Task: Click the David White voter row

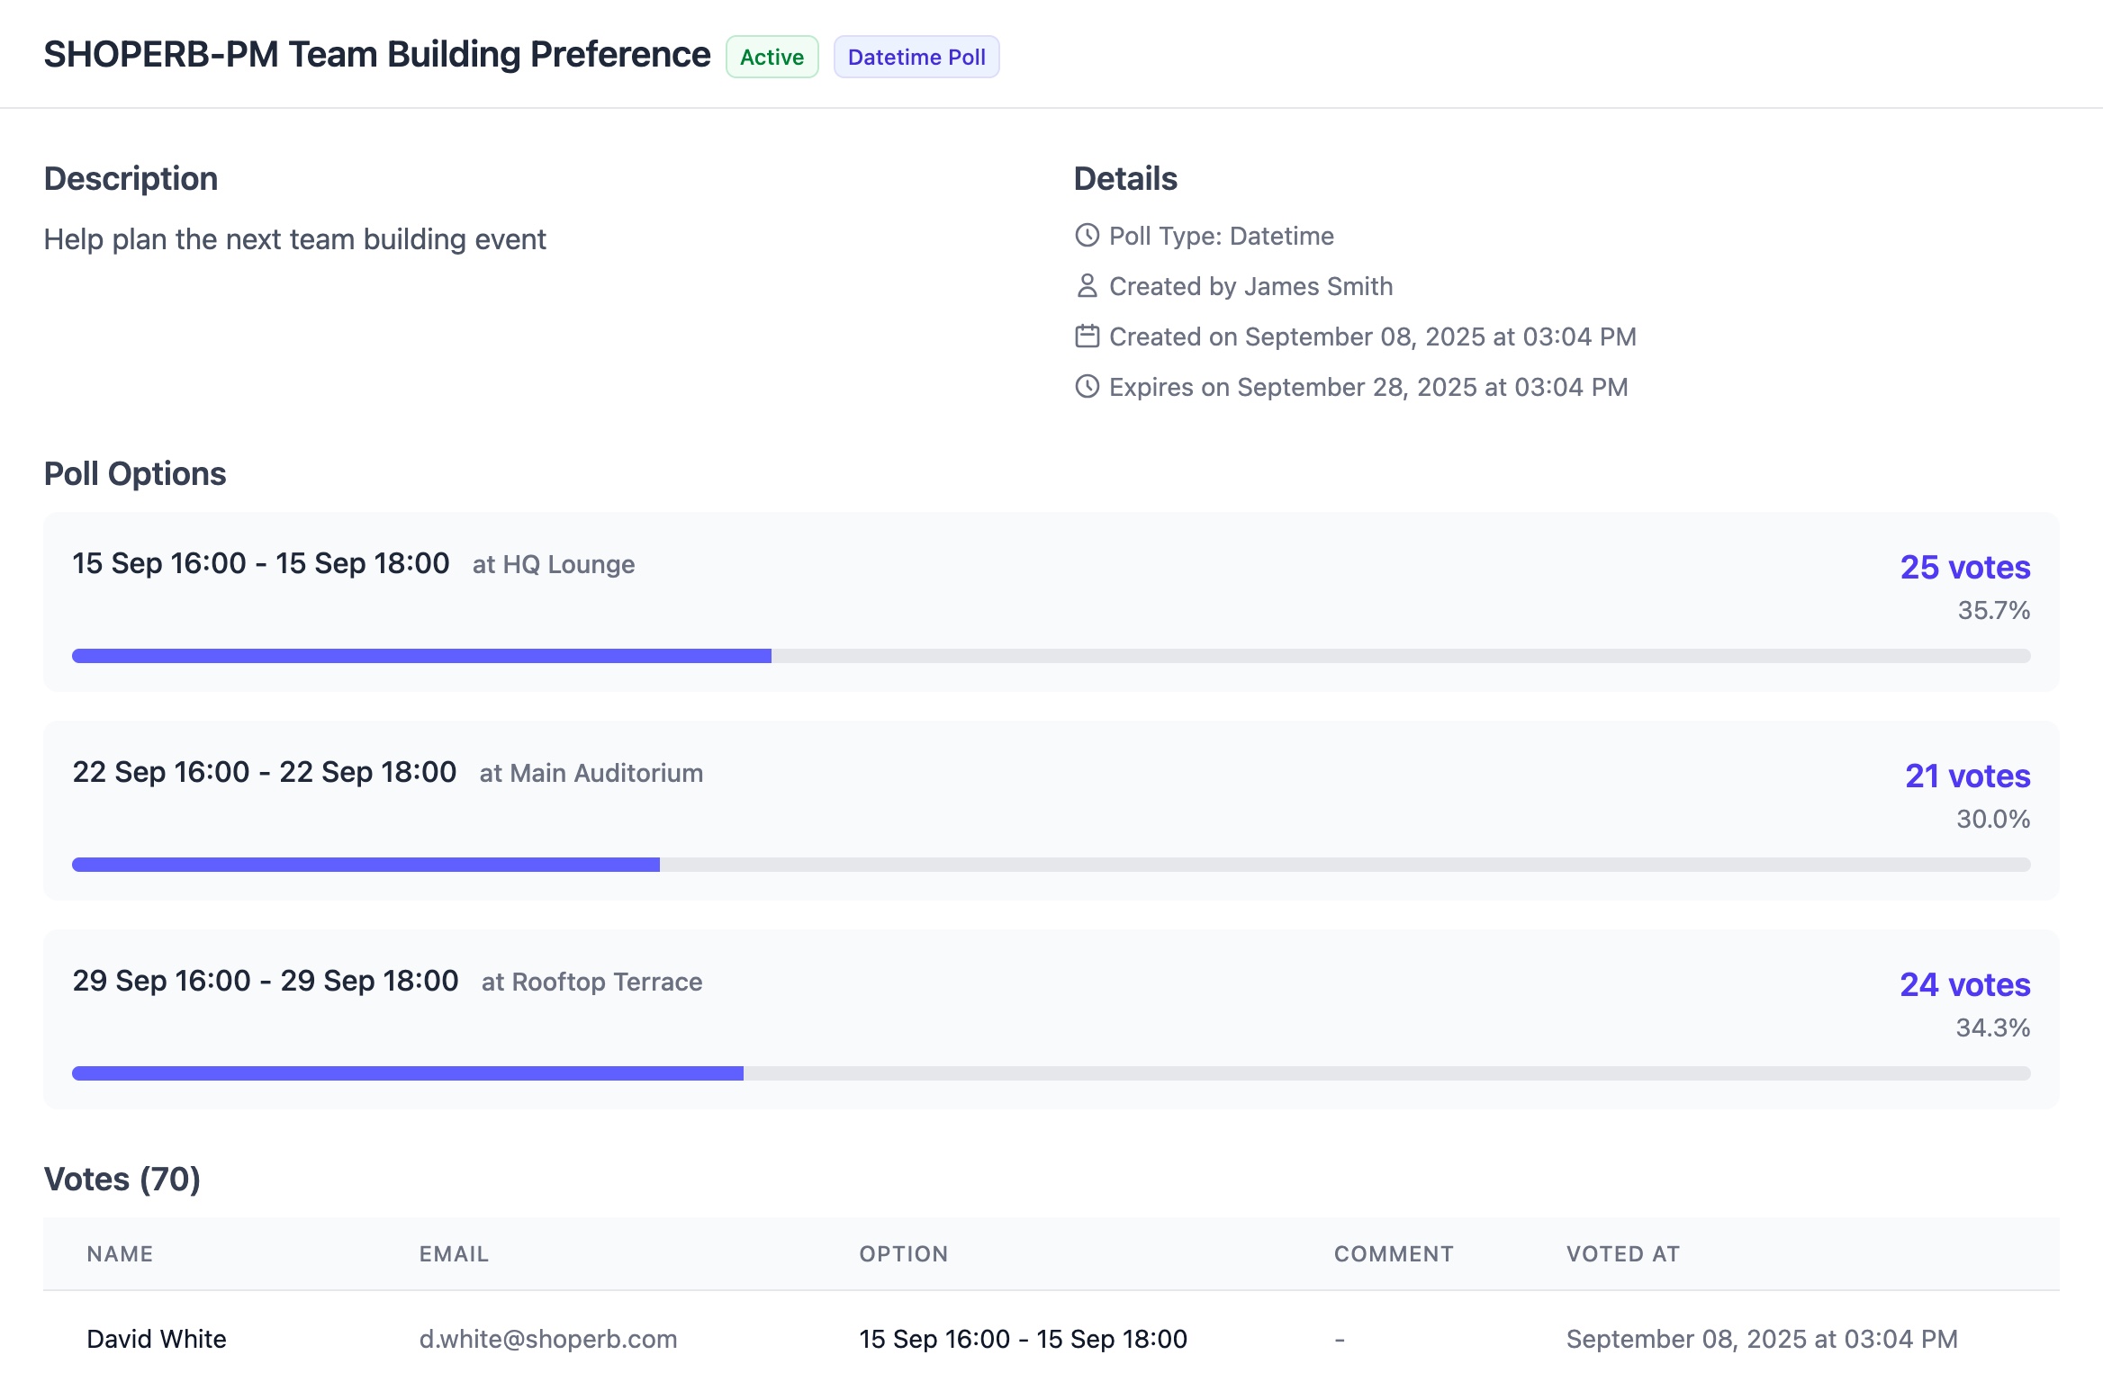Action: click(157, 1339)
